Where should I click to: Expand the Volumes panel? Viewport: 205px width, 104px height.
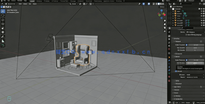click(176, 90)
